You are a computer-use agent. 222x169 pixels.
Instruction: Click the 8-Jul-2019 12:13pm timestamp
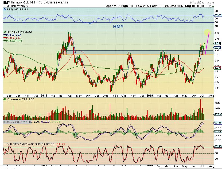[15, 6]
